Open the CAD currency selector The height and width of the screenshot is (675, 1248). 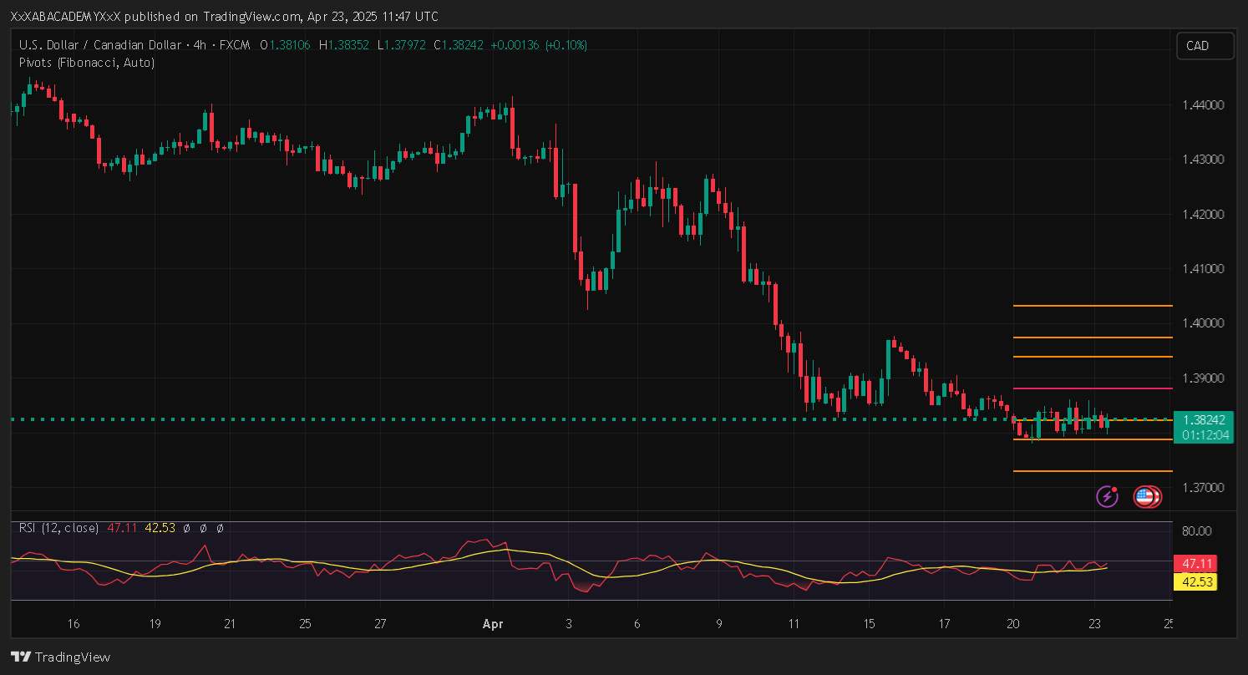click(1204, 46)
